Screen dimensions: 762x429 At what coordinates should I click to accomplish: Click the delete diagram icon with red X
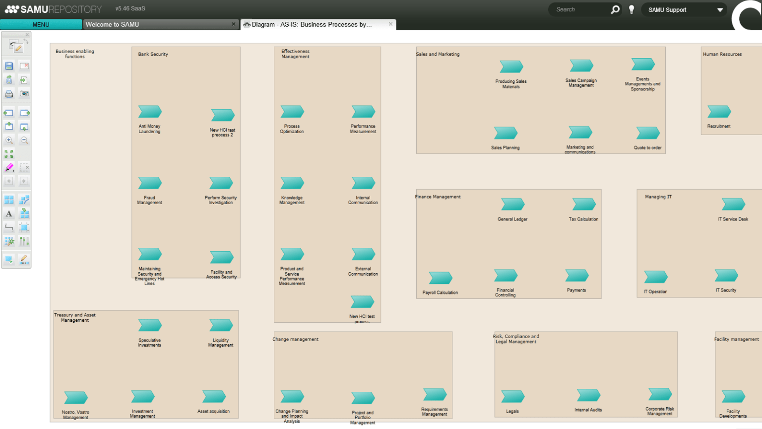point(24,65)
